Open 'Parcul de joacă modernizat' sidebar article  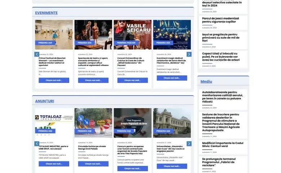(221, 20)
